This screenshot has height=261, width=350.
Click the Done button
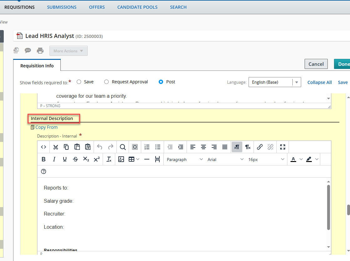click(x=342, y=64)
